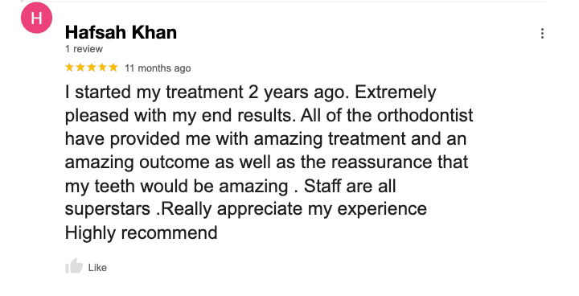The image size is (579, 296).
Task: Click the pink H profile avatar
Action: (36, 18)
